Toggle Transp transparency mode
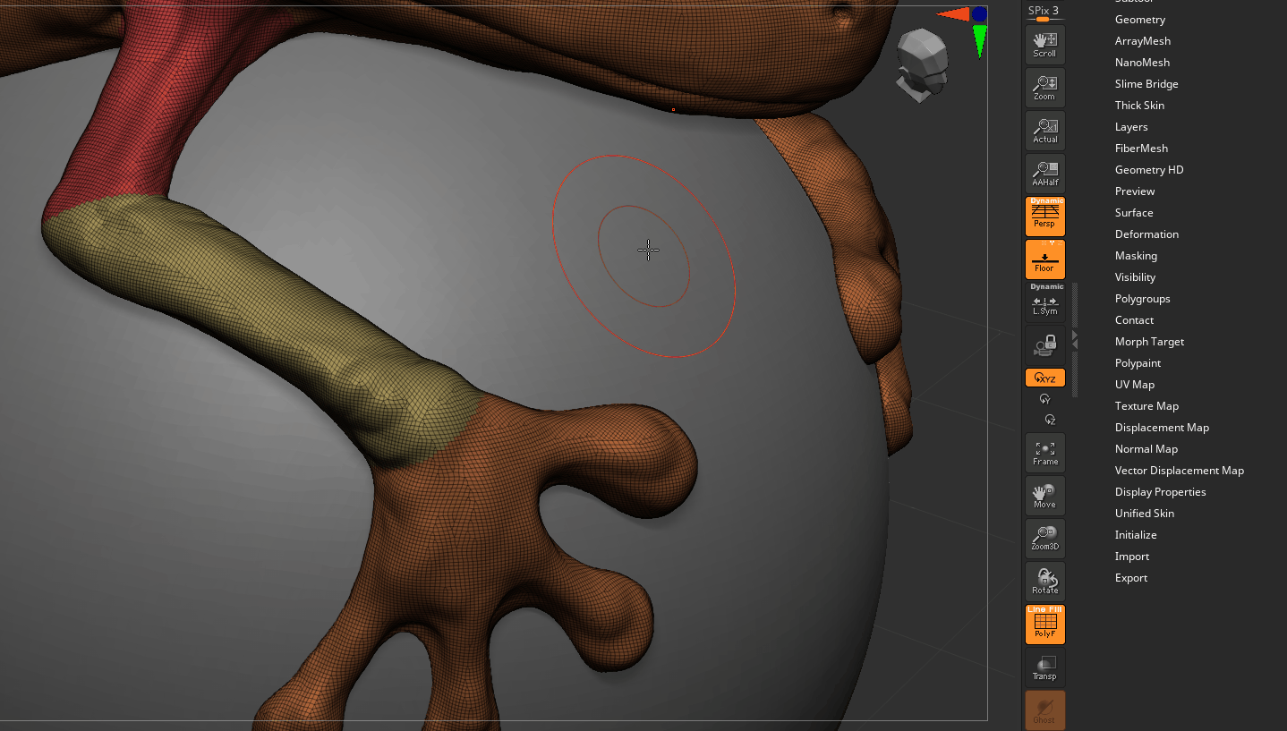This screenshot has height=731, width=1287. (x=1044, y=667)
